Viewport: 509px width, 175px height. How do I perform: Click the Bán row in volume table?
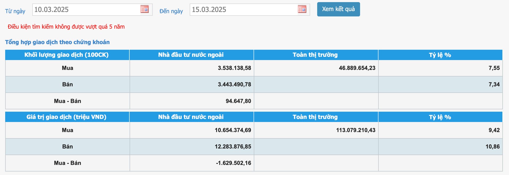point(67,84)
